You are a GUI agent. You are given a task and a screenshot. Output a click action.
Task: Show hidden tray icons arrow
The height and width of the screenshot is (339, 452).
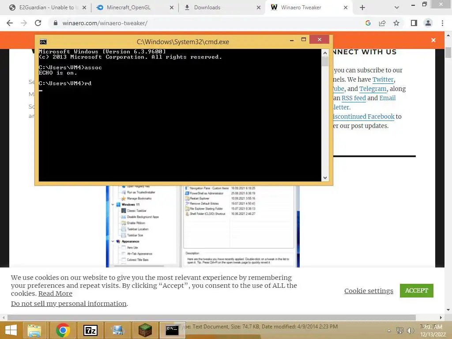click(x=389, y=331)
